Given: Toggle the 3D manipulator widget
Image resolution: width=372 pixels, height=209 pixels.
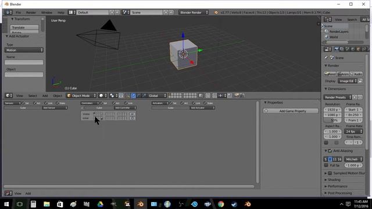Looking at the screenshot, I should click(128, 95).
